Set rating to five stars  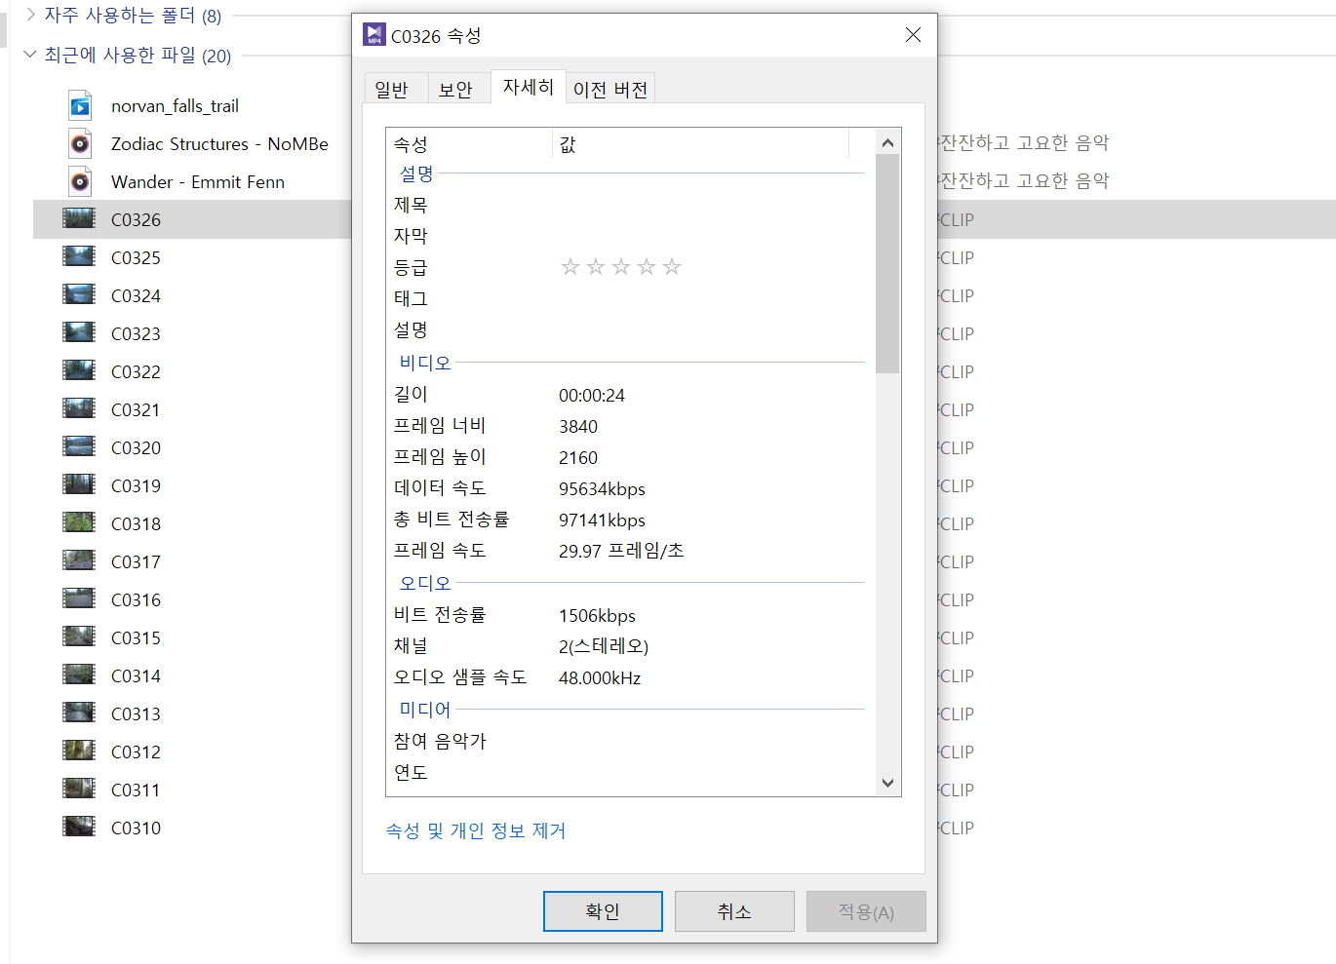(x=672, y=267)
